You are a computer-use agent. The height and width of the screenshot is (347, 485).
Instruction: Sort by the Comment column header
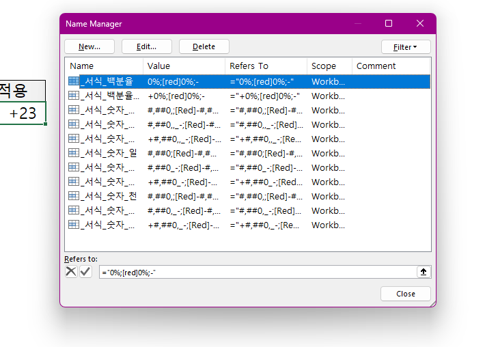(391, 66)
